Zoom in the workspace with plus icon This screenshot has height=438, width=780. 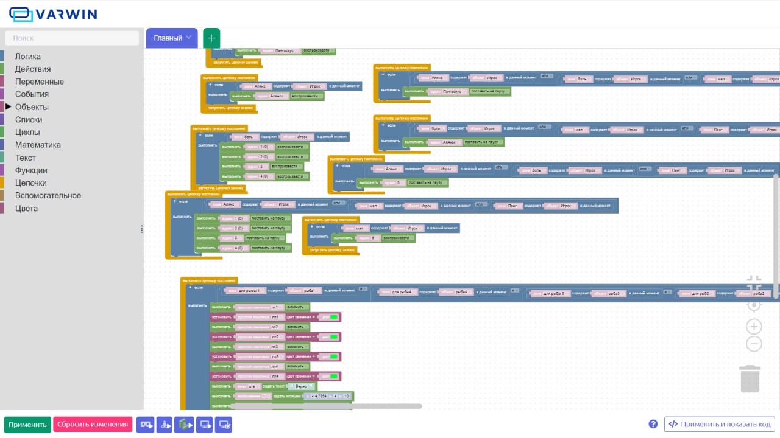coord(754,326)
